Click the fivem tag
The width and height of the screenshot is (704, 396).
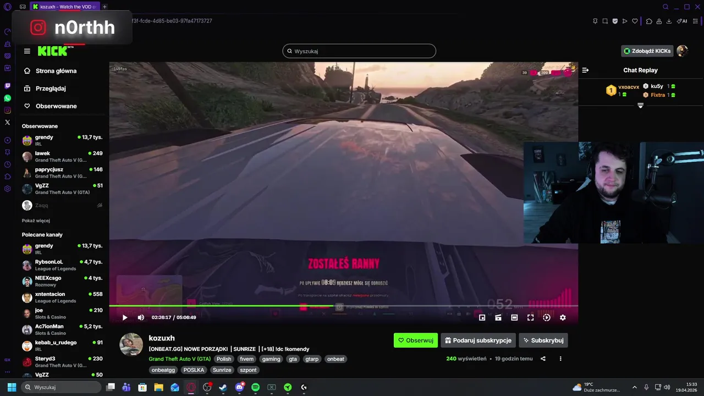click(246, 359)
